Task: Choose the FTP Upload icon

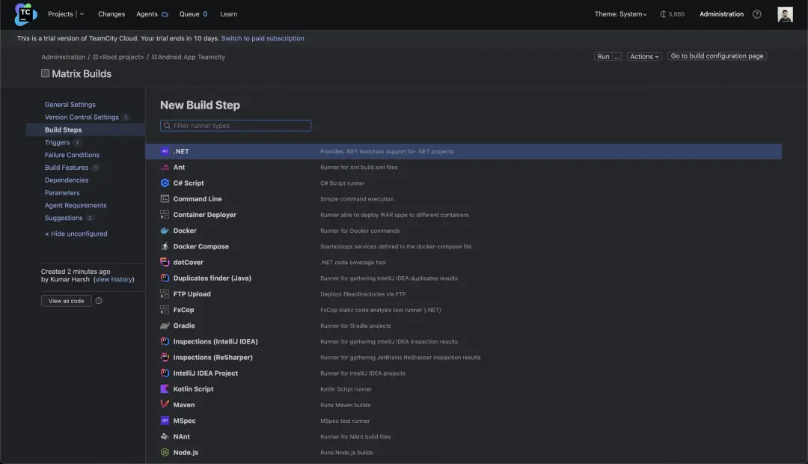Action: pyautogui.click(x=165, y=294)
